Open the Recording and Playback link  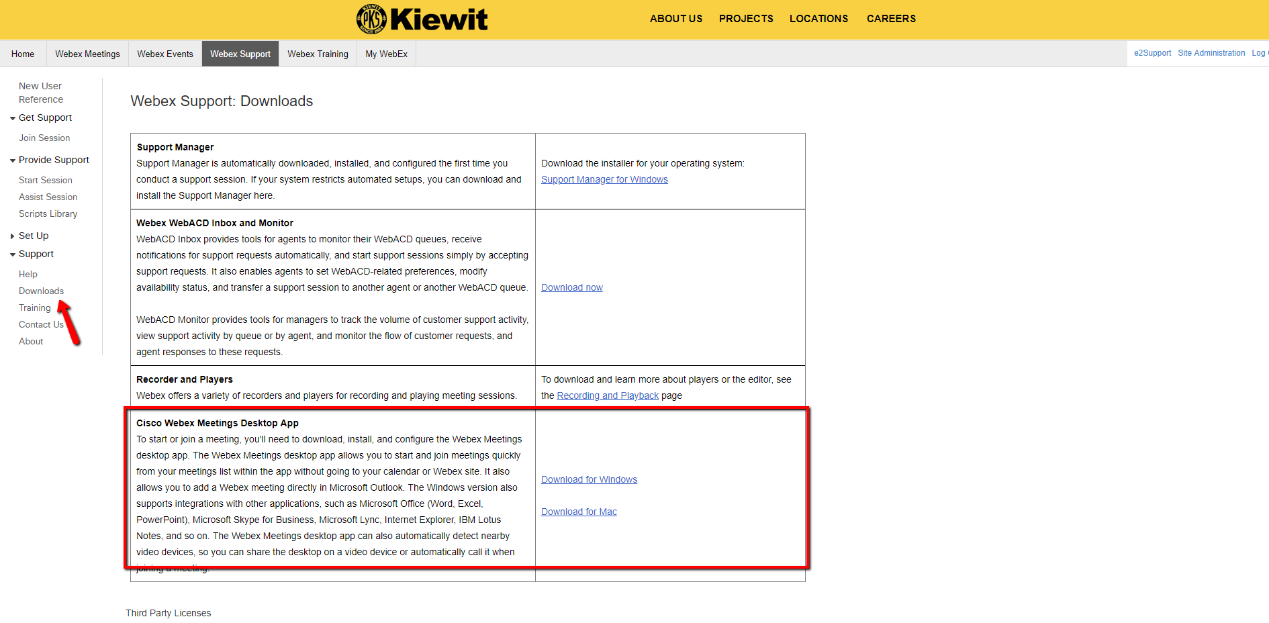(x=608, y=395)
